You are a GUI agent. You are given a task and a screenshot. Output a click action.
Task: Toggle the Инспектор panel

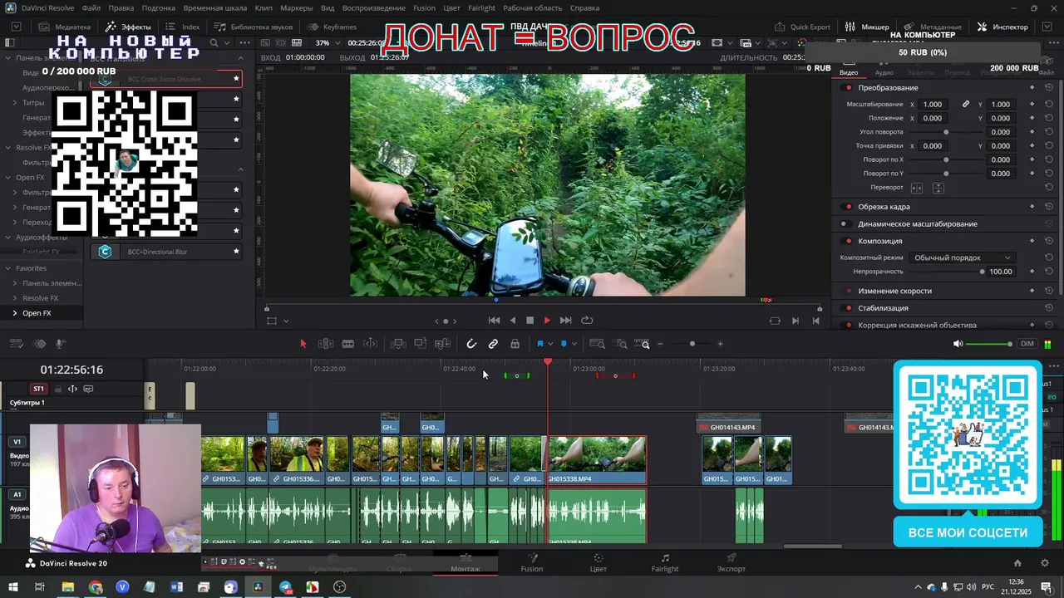coord(1002,27)
